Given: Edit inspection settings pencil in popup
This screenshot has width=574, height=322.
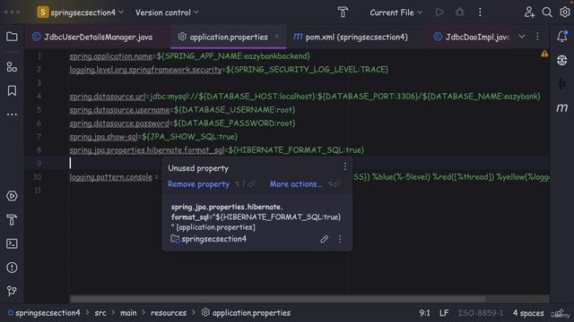Looking at the screenshot, I should tap(324, 239).
